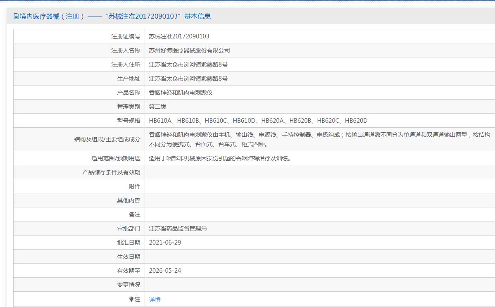
Task: Open the 详情 link
Action: tap(155, 300)
